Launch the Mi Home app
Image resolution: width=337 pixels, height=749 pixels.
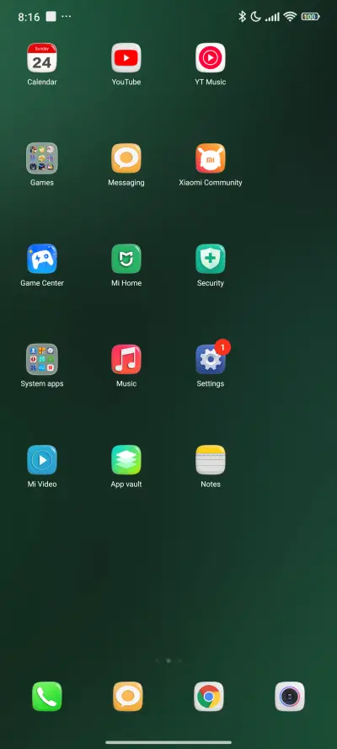pyautogui.click(x=126, y=259)
